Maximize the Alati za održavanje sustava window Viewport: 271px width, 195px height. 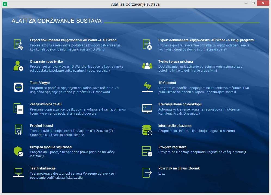[253, 3]
